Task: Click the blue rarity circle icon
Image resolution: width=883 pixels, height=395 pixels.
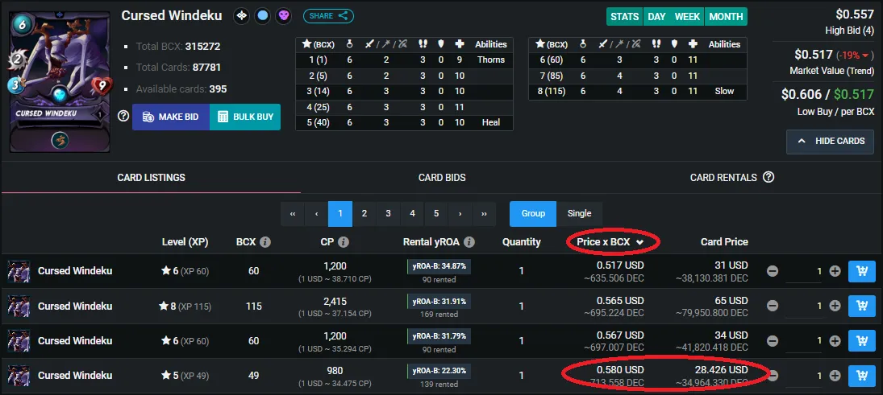Action: pyautogui.click(x=262, y=16)
